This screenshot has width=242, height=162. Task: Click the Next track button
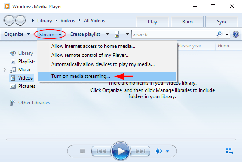[140, 151]
